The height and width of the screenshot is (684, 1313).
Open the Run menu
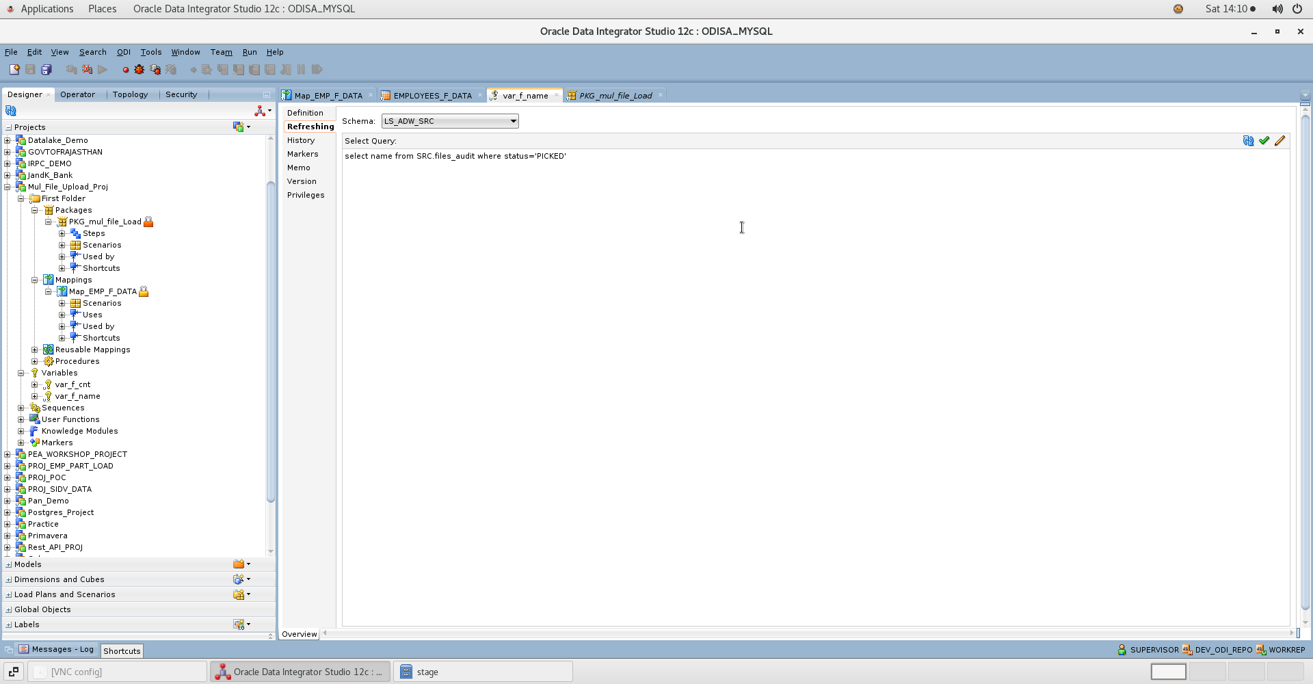point(250,52)
